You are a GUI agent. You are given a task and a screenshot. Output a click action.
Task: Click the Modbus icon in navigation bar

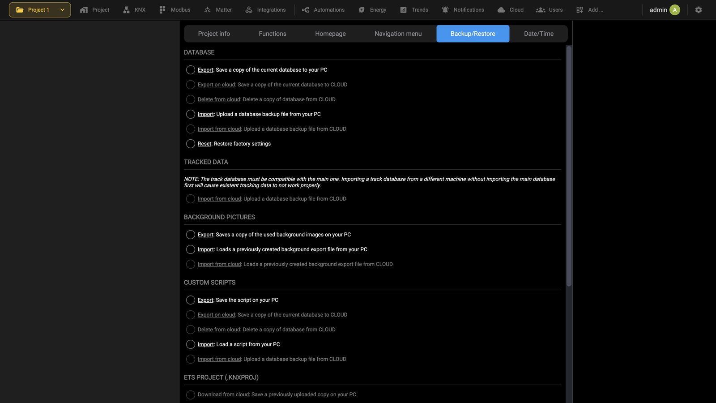162,10
